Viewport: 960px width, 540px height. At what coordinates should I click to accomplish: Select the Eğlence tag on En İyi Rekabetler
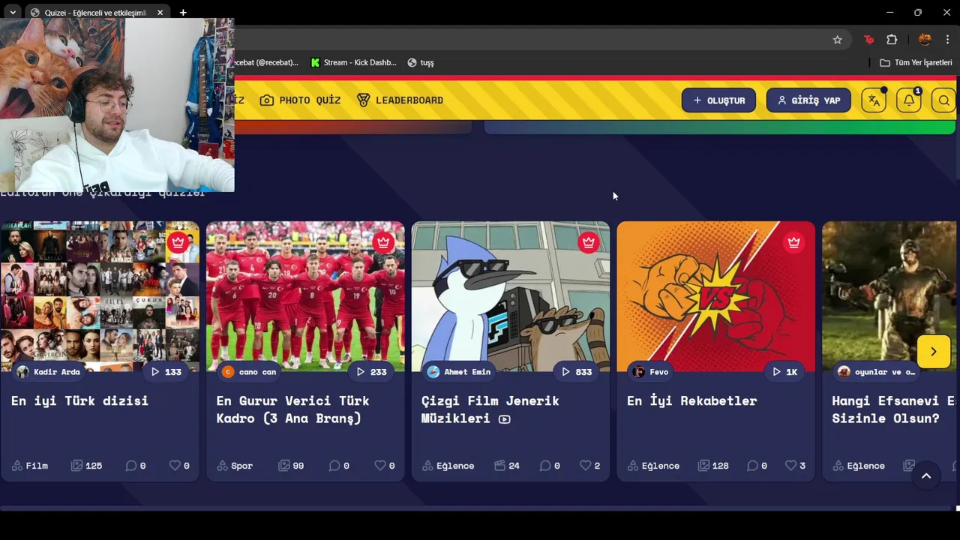point(653,466)
